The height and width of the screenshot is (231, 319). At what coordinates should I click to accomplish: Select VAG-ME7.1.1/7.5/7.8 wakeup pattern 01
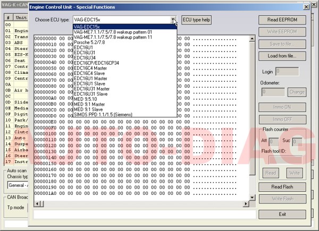click(125, 32)
